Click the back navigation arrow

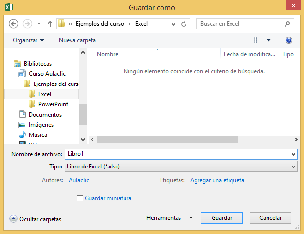point(13,23)
